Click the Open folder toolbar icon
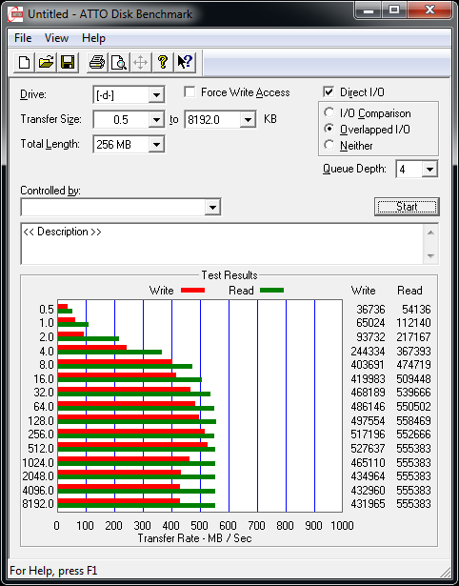 tap(47, 63)
